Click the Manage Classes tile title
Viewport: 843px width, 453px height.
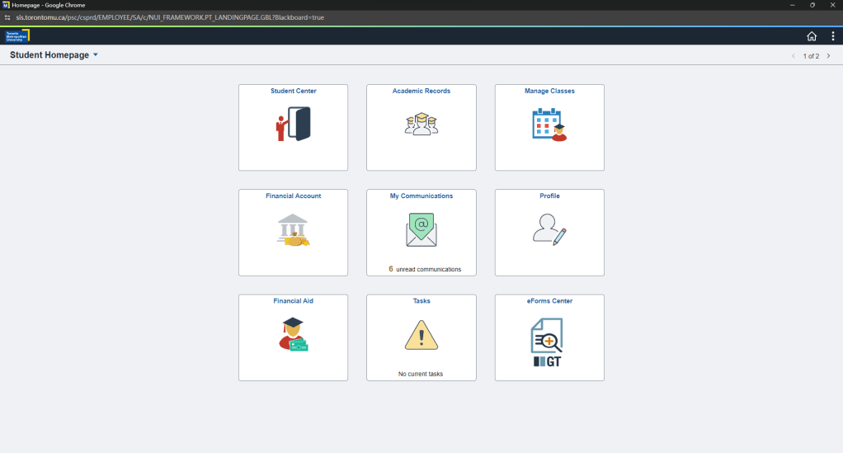click(549, 91)
